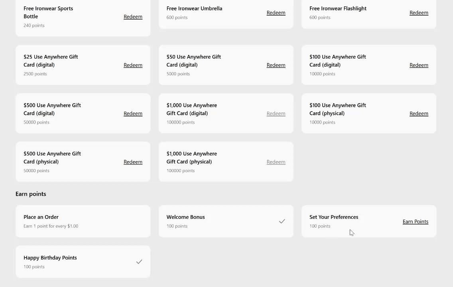Click the grayed Redeem link for $1,000 digital card
This screenshot has width=453, height=287.
[276, 113]
